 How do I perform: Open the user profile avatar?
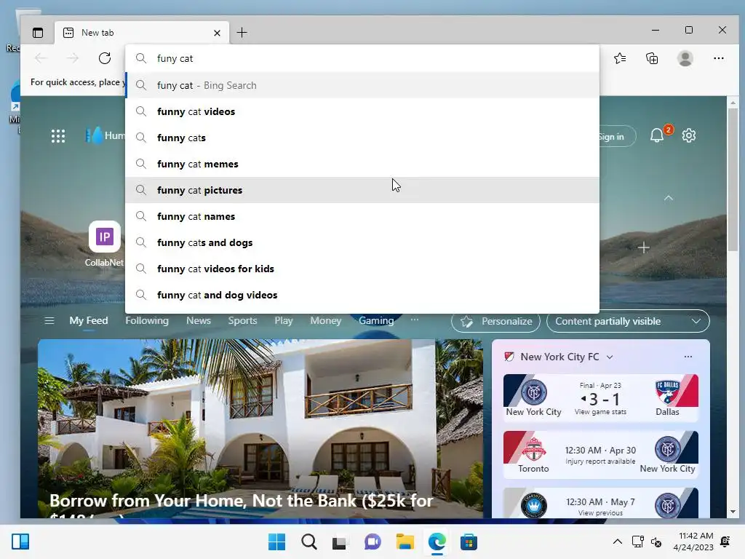click(x=685, y=58)
